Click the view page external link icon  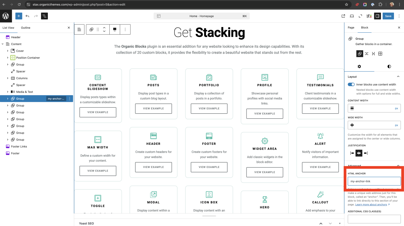click(343, 16)
